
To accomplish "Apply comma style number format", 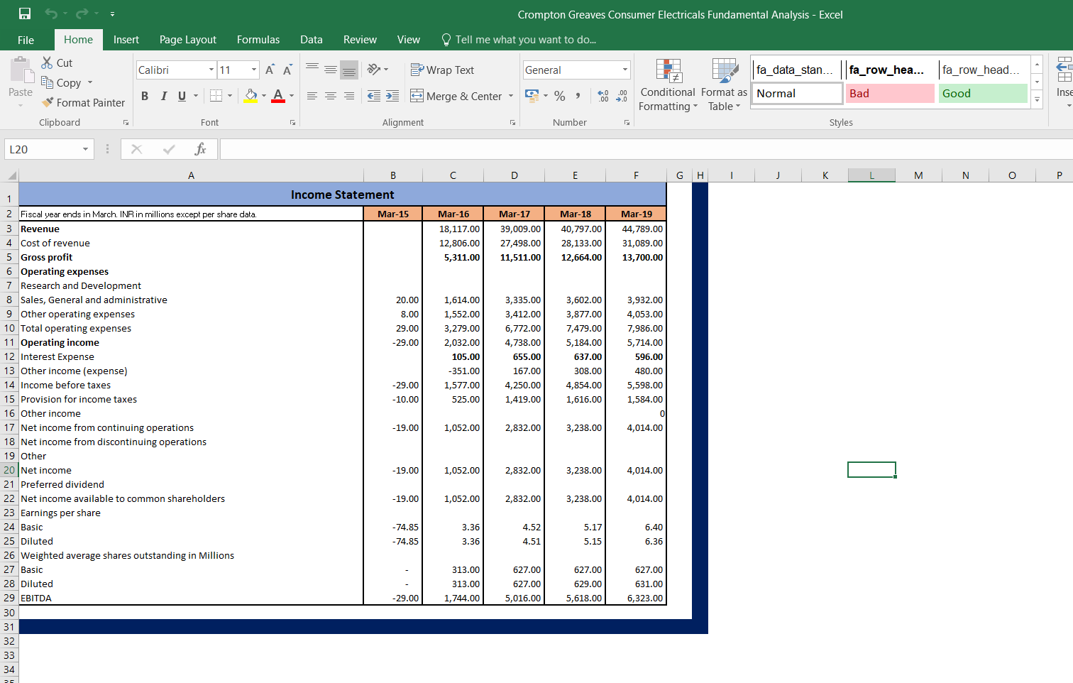I will 578,96.
